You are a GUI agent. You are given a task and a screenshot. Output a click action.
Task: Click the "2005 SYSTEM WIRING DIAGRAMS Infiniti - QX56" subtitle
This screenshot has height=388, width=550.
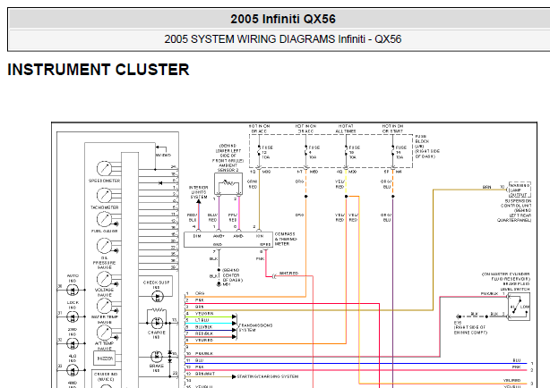pos(283,38)
